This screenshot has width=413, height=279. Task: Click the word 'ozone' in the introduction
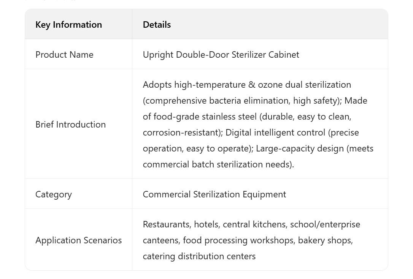point(270,85)
